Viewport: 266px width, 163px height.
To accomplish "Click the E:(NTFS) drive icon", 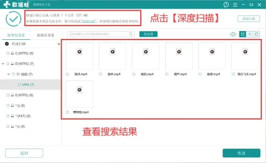I will click(12, 95).
